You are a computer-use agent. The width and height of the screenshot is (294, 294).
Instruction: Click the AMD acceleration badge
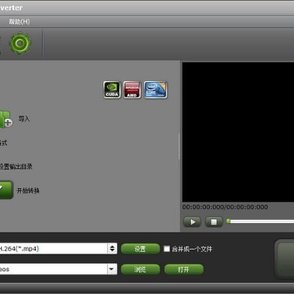point(132,90)
